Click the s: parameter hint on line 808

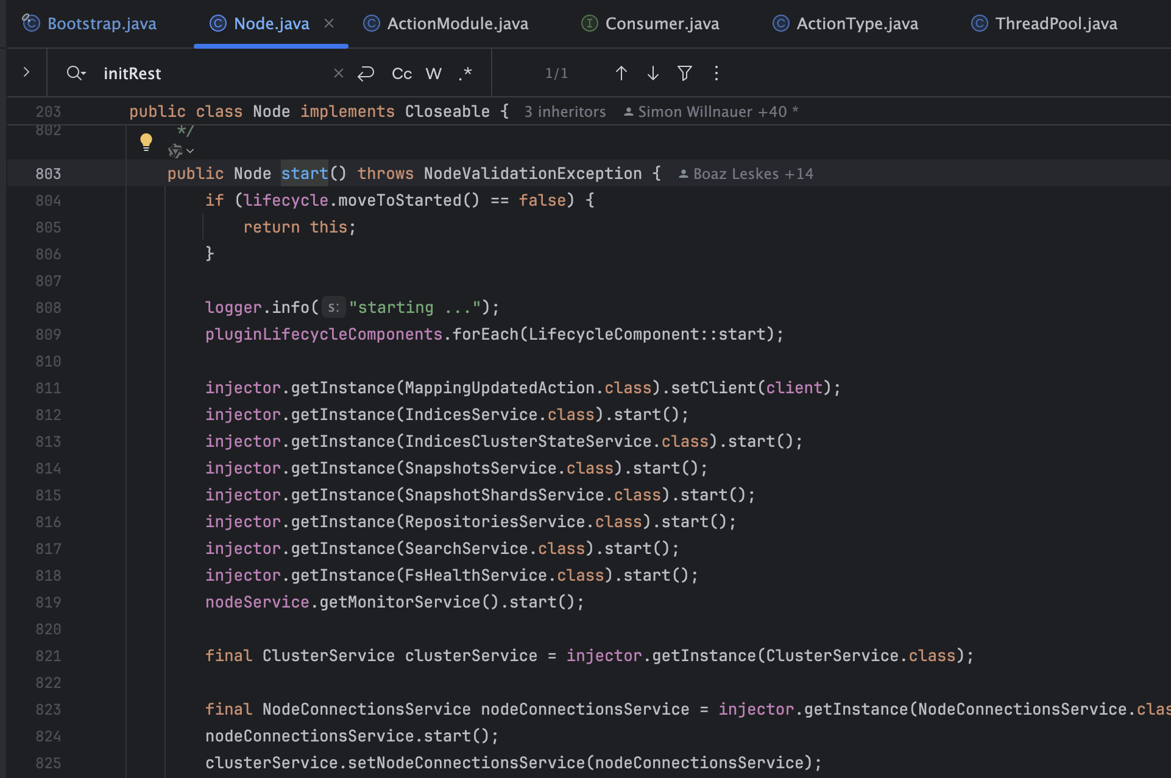coord(333,307)
